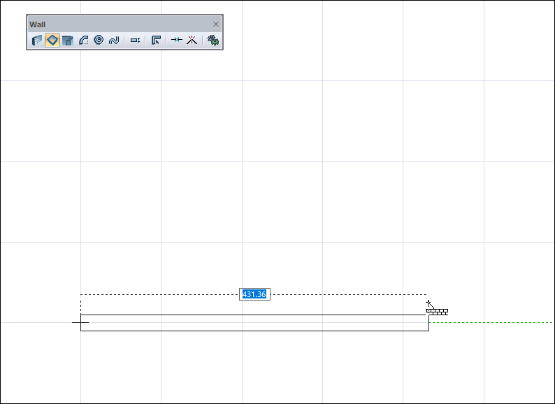
Task: Click the break walls red-marker icon
Action: click(x=192, y=40)
